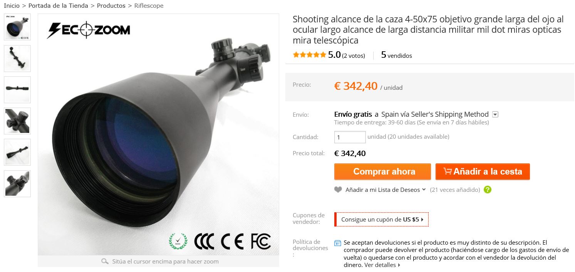
Task: Select second thumbnail of angled scope
Action: click(x=17, y=58)
